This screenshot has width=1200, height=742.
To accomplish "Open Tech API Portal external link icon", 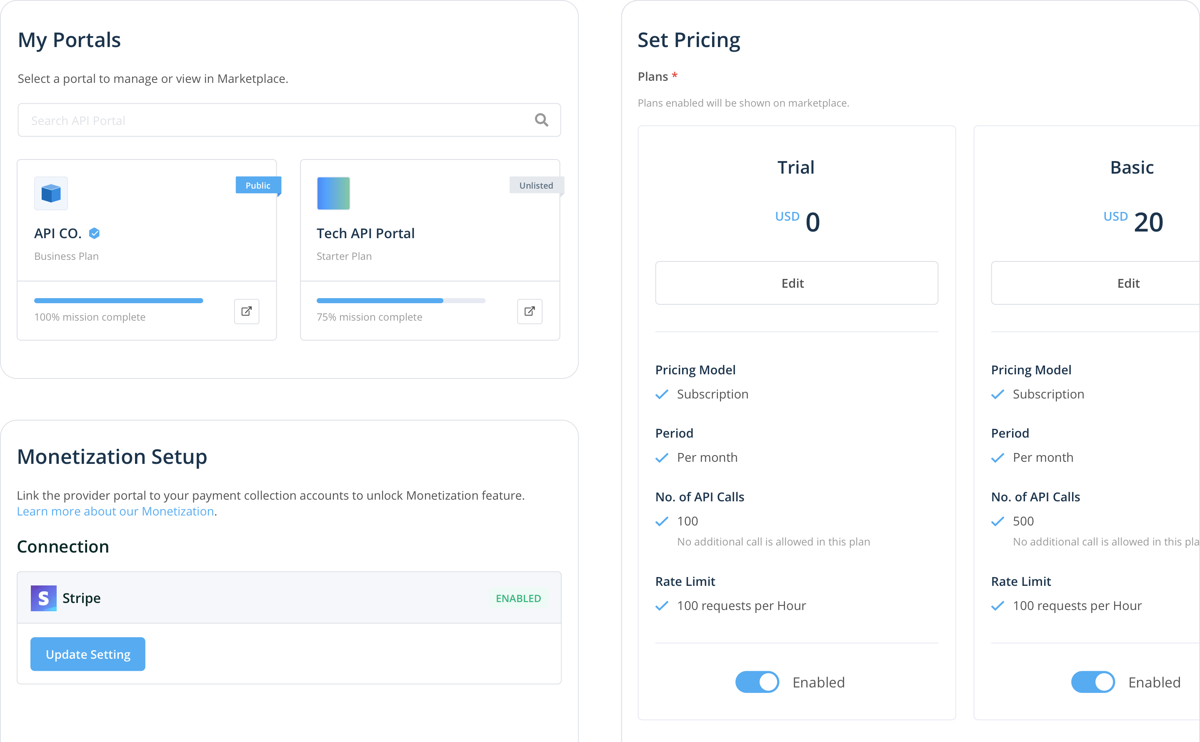I will (x=529, y=311).
